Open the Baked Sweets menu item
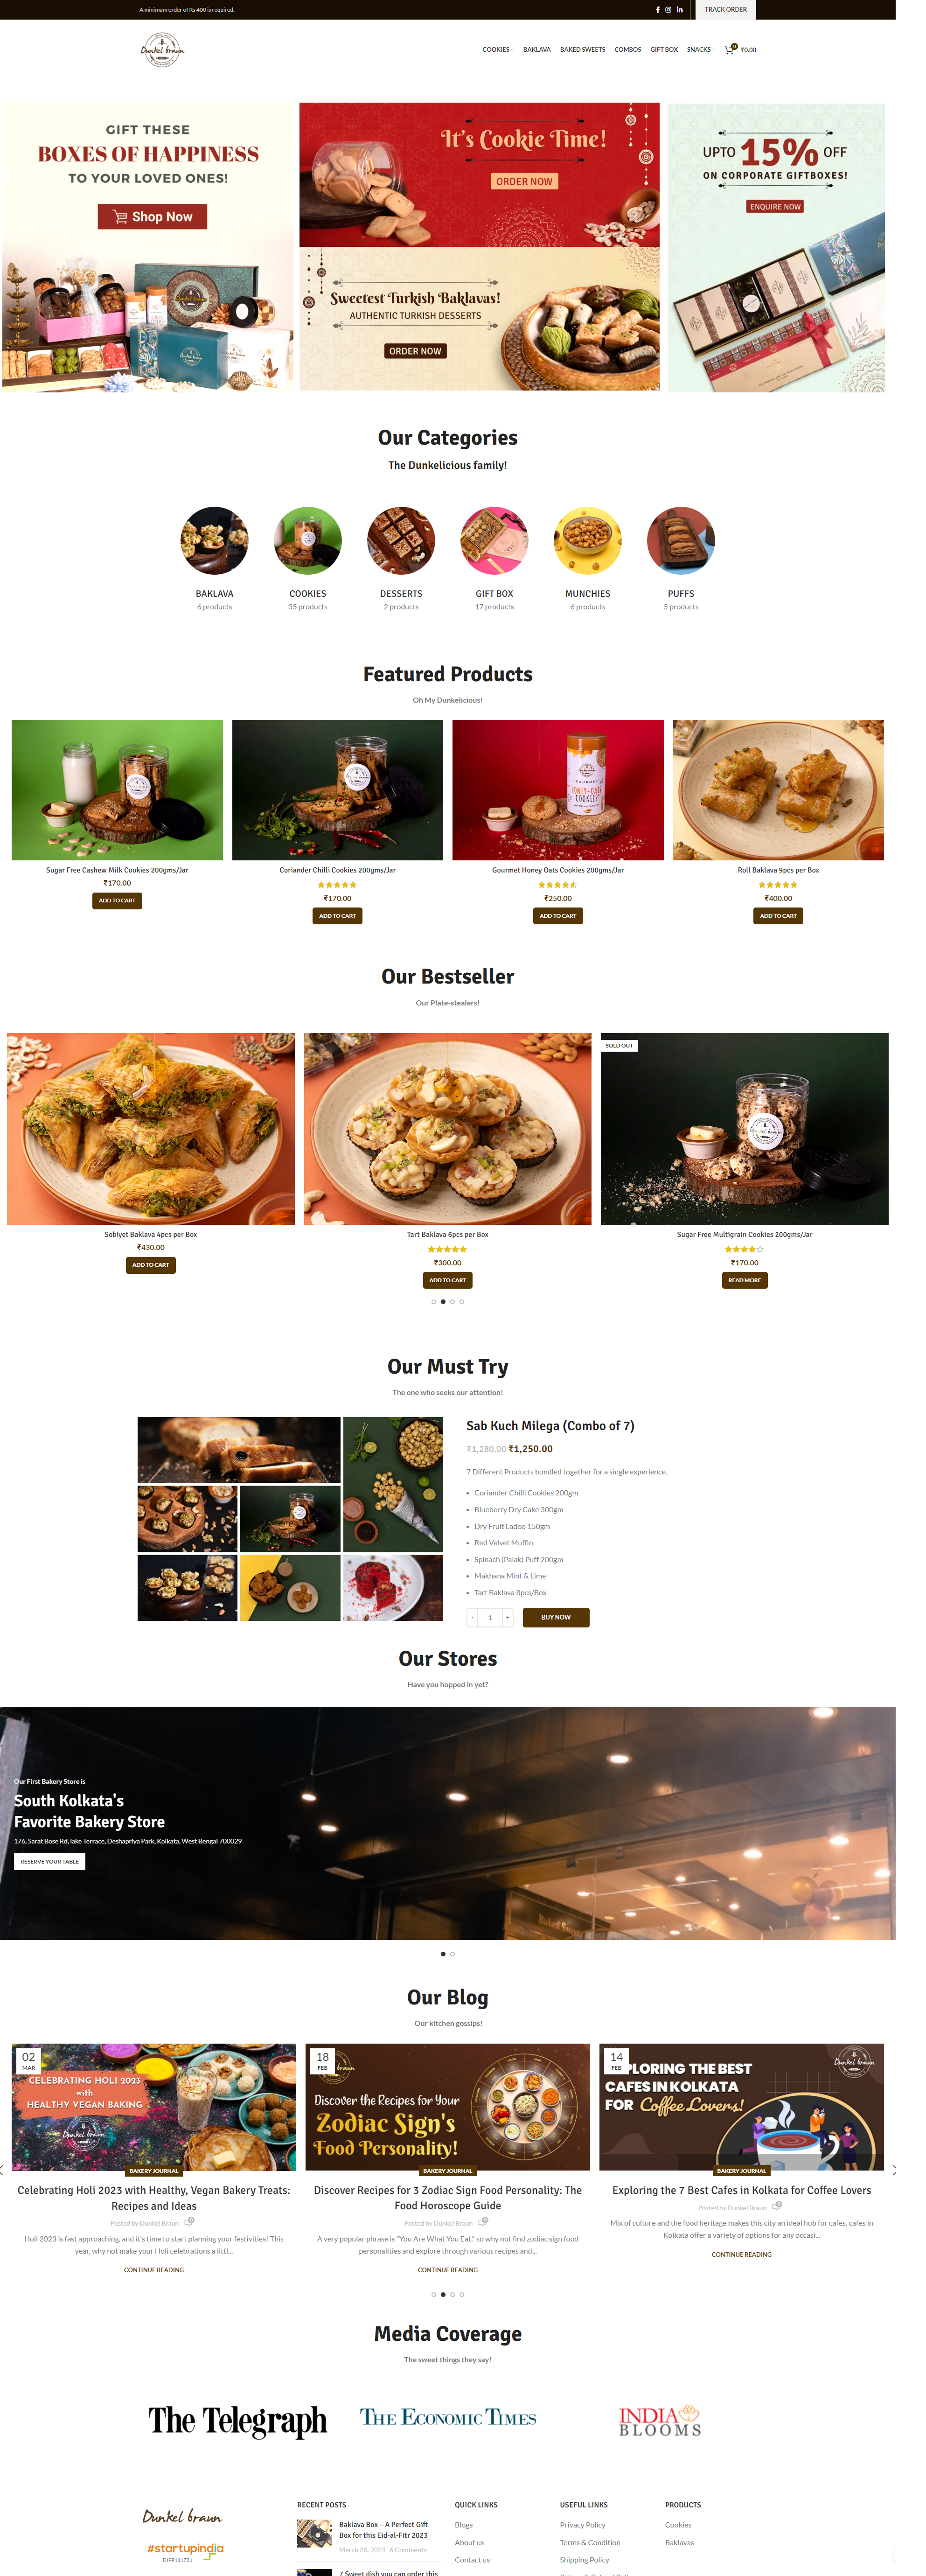The image size is (926, 2576). (x=582, y=49)
